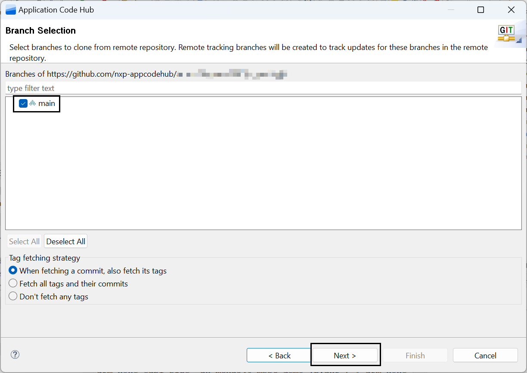Select the main branch label in the list
527x373 pixels.
click(46, 103)
